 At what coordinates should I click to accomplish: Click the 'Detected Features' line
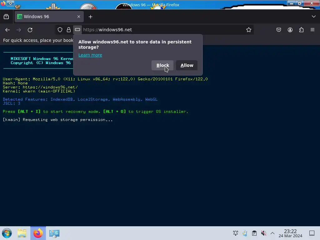80,99
